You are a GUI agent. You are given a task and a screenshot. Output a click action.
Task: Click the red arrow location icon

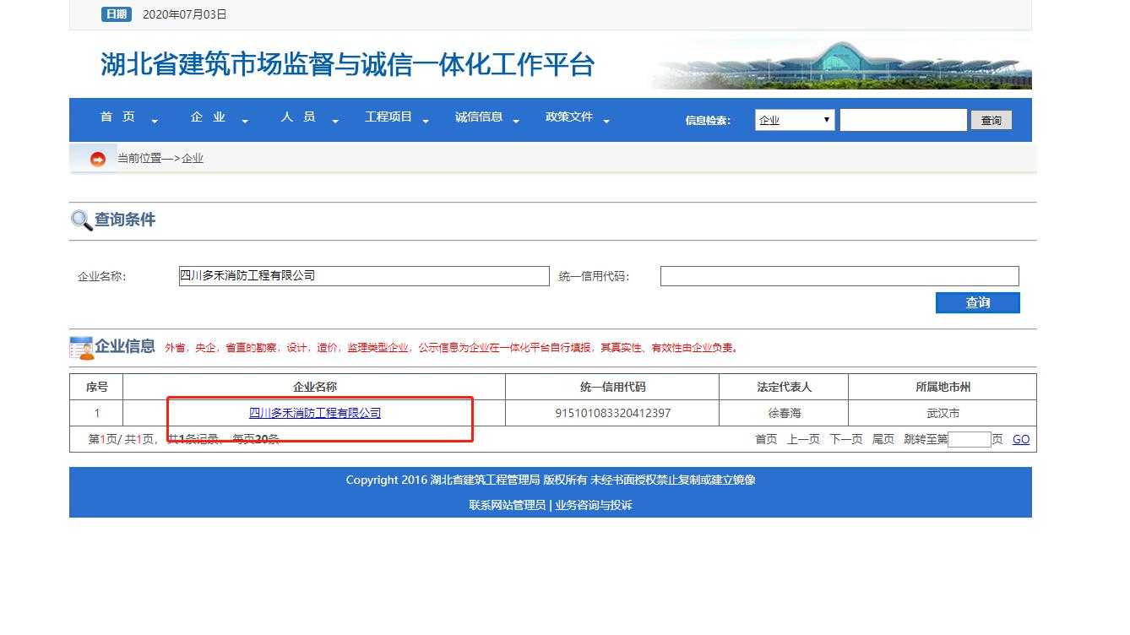[x=98, y=159]
